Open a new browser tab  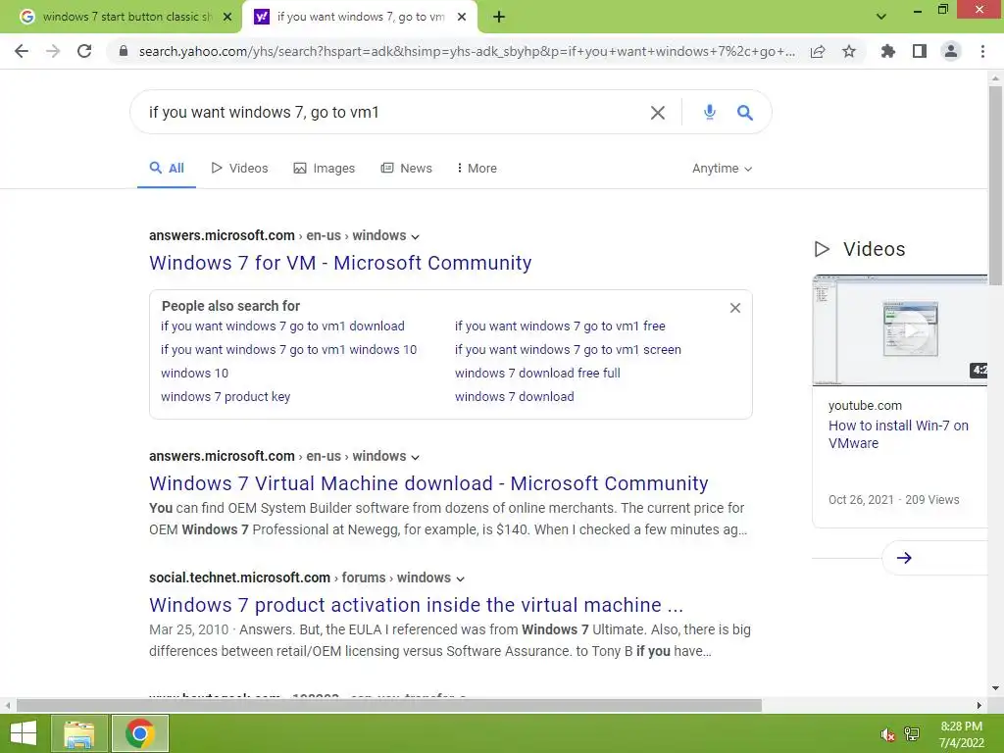pos(499,18)
